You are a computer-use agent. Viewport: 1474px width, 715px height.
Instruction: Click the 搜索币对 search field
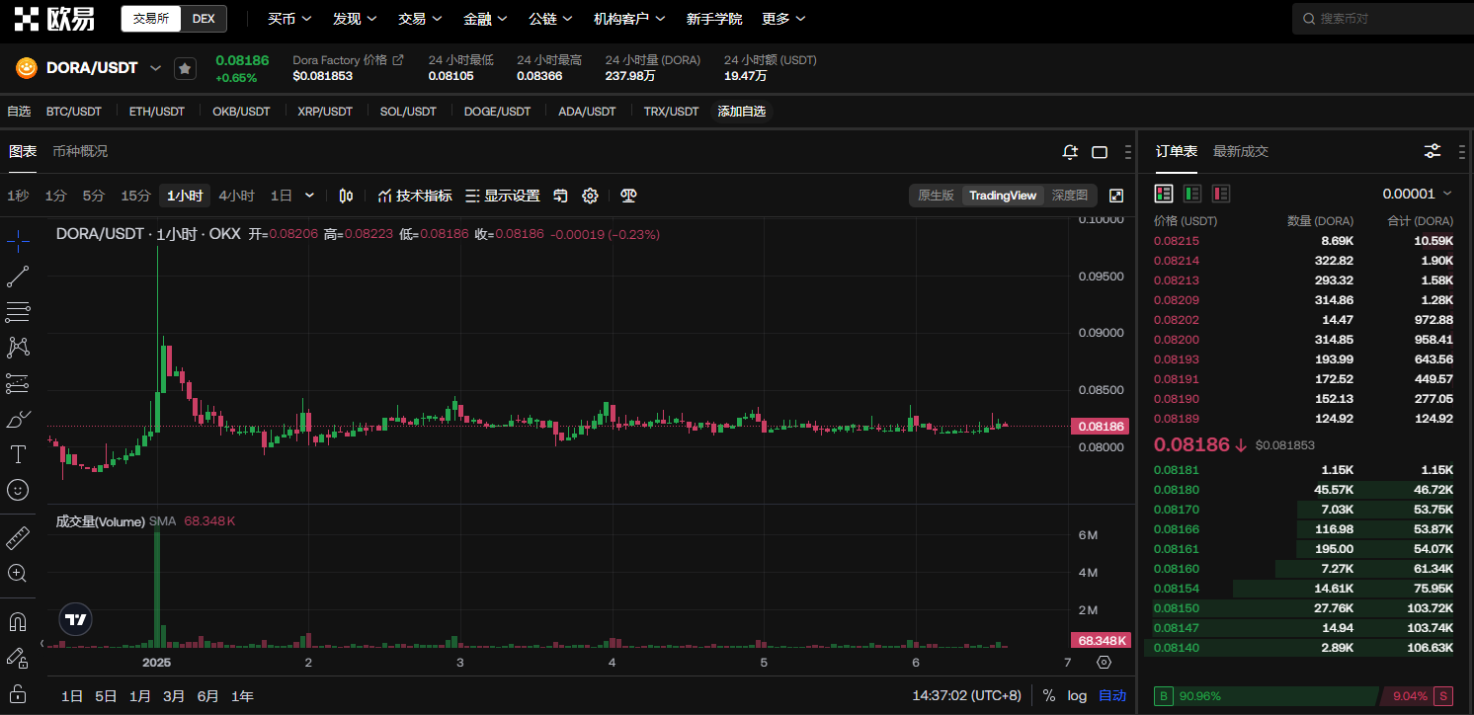tap(1383, 19)
